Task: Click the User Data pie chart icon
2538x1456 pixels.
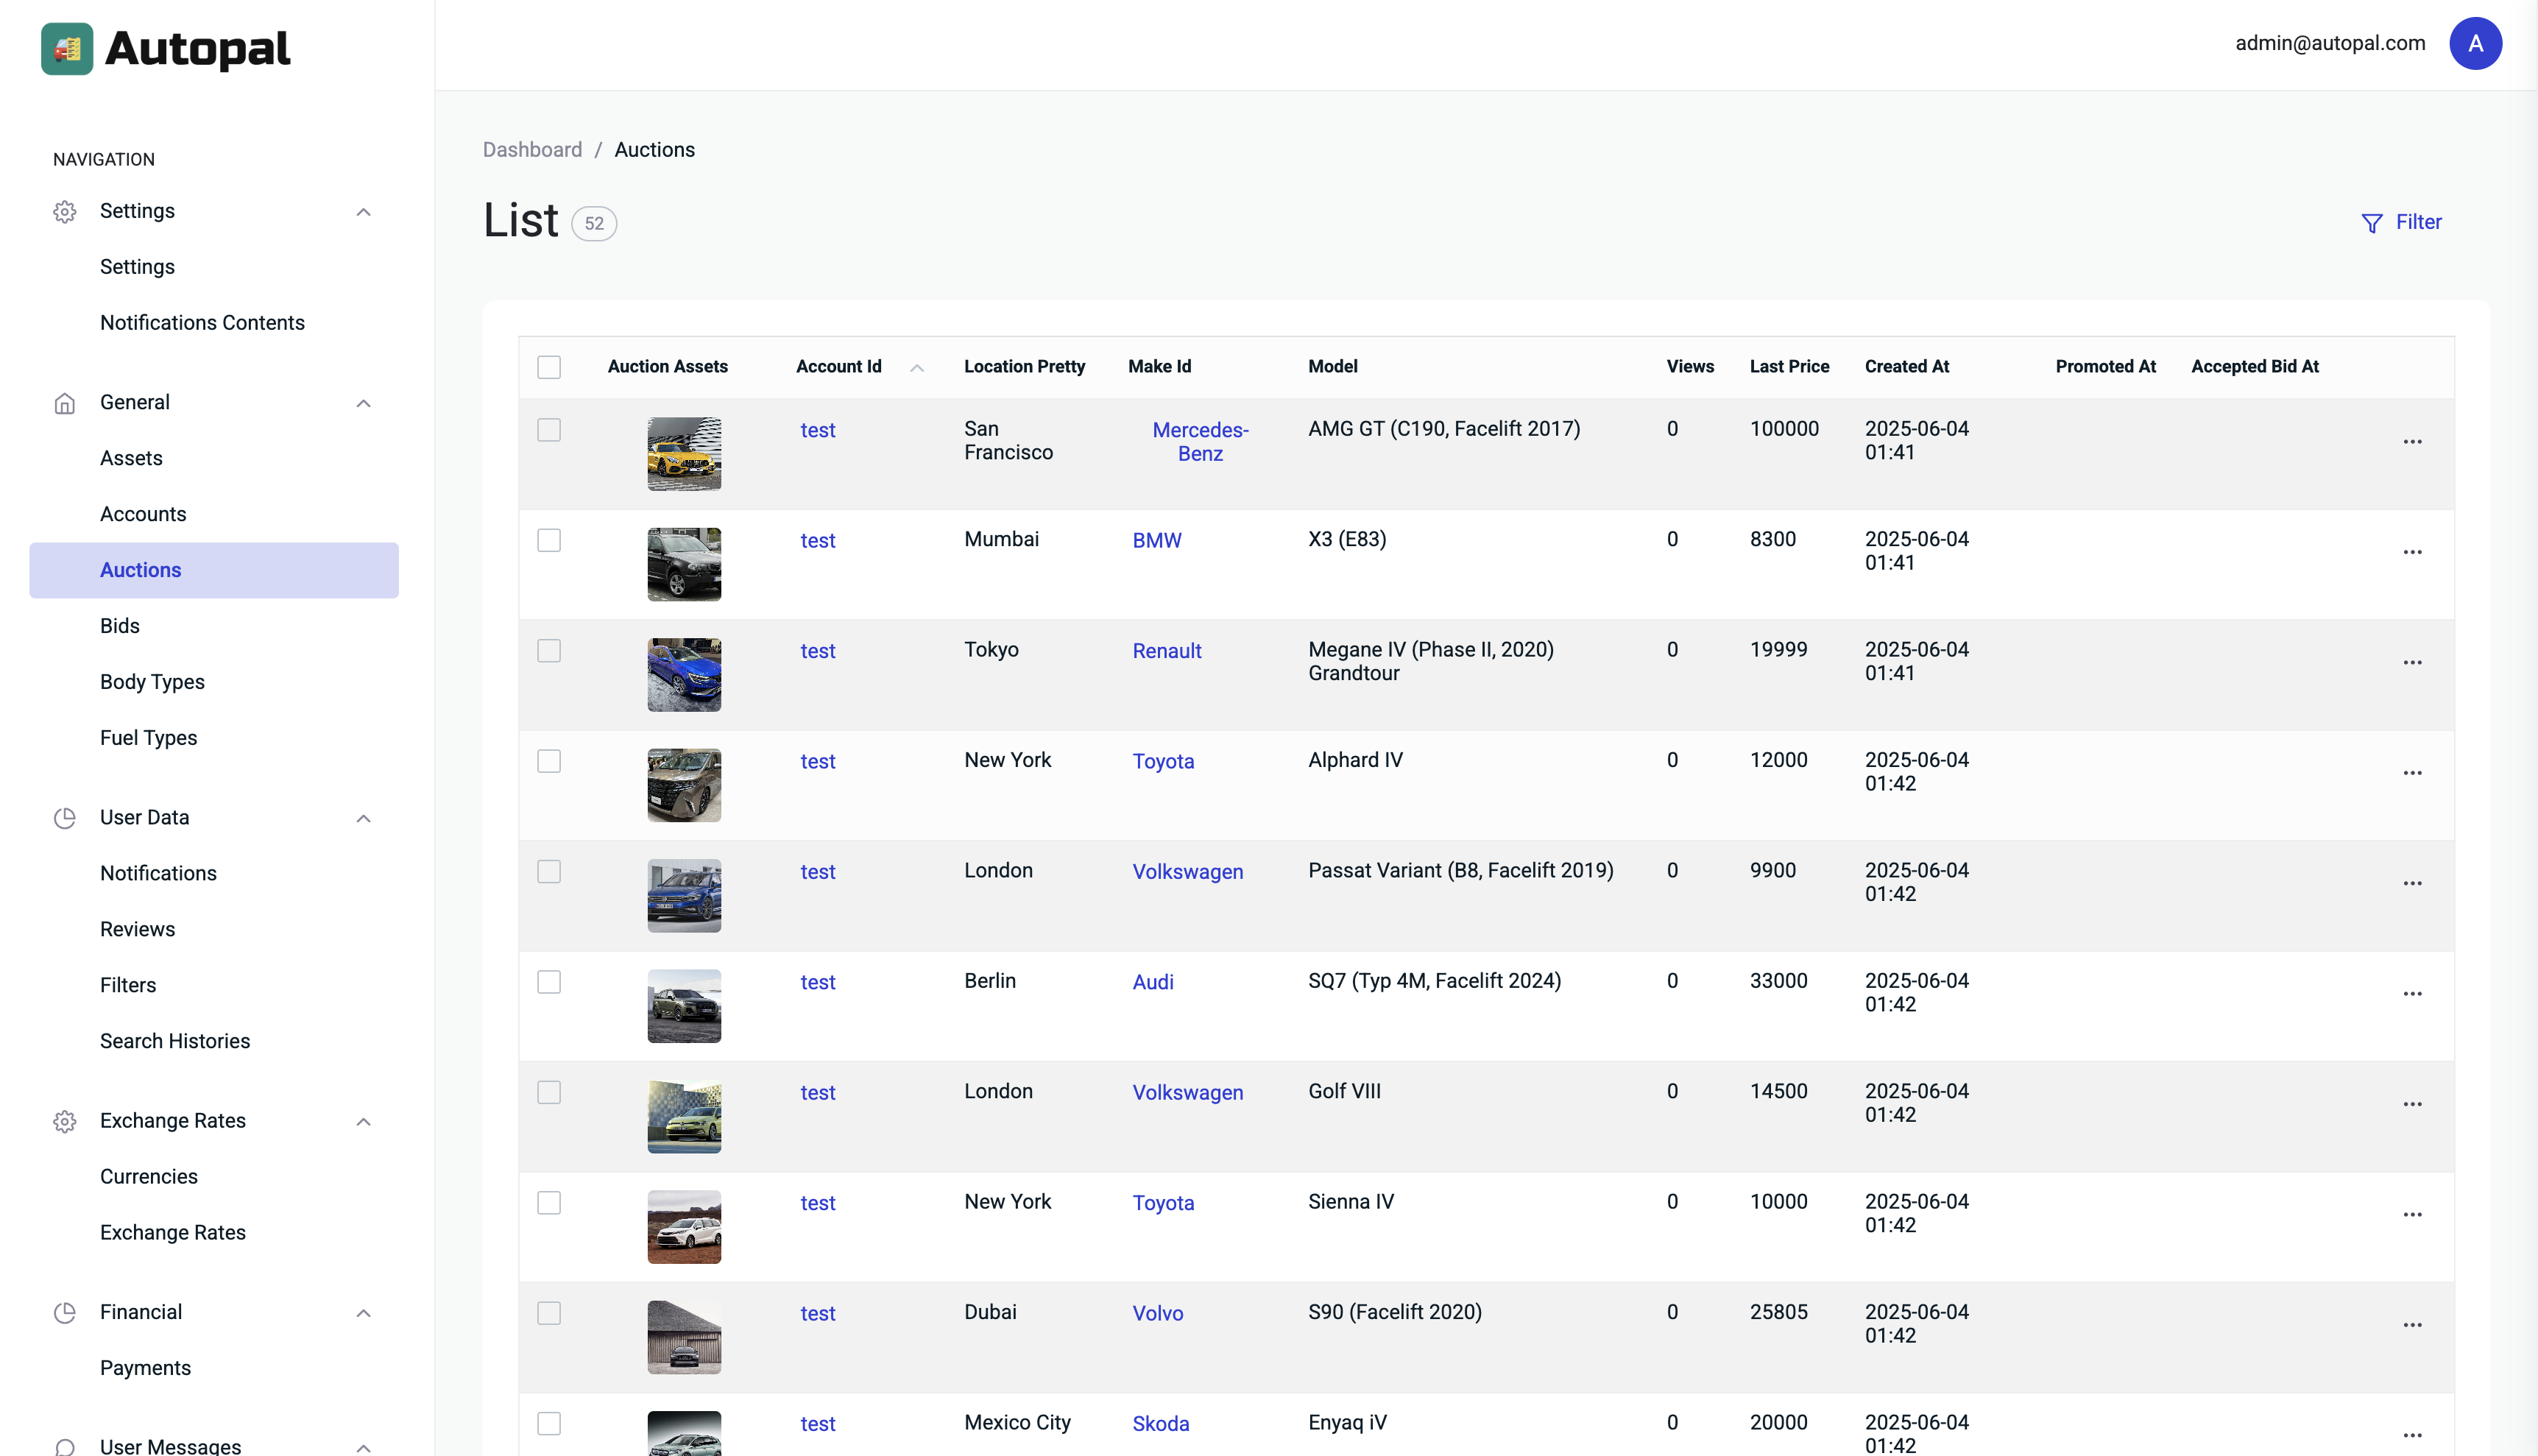Action: 65,818
